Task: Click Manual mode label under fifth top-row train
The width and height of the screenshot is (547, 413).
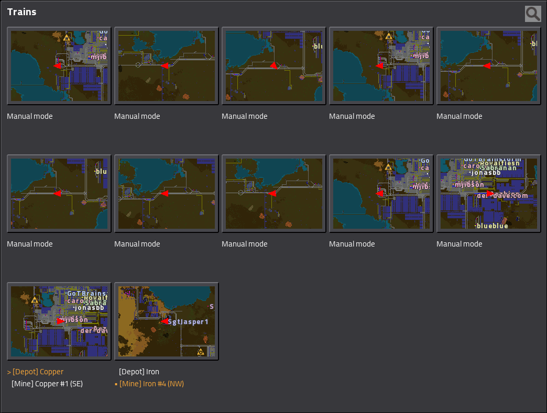Action: point(460,116)
